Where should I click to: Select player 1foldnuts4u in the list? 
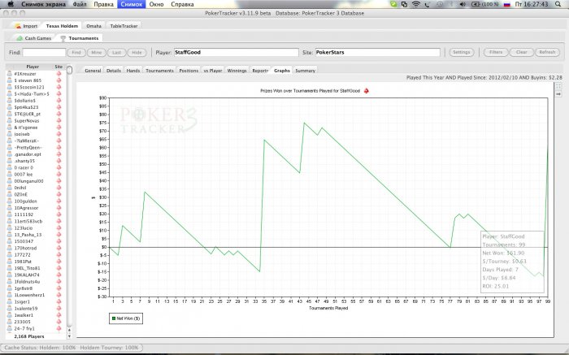pyautogui.click(x=27, y=281)
